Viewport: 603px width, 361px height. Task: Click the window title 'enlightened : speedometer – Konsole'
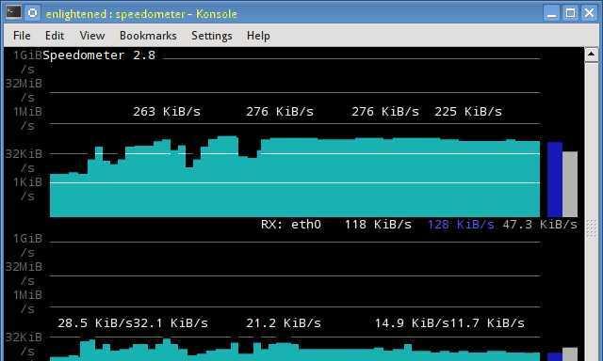click(x=141, y=14)
